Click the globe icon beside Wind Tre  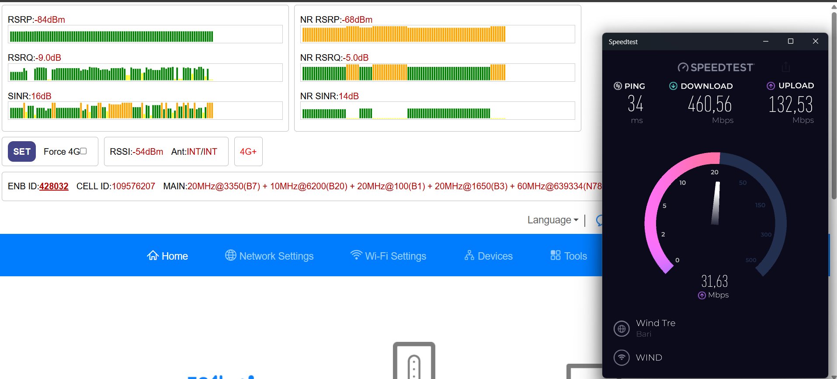pos(622,328)
